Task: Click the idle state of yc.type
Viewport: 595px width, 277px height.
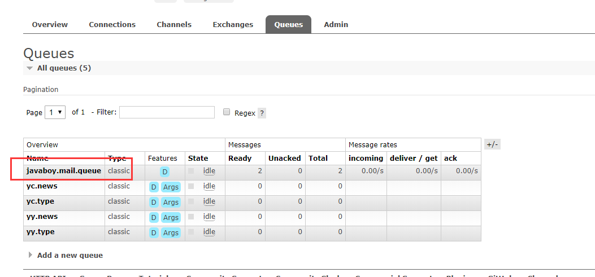Action: point(209,201)
